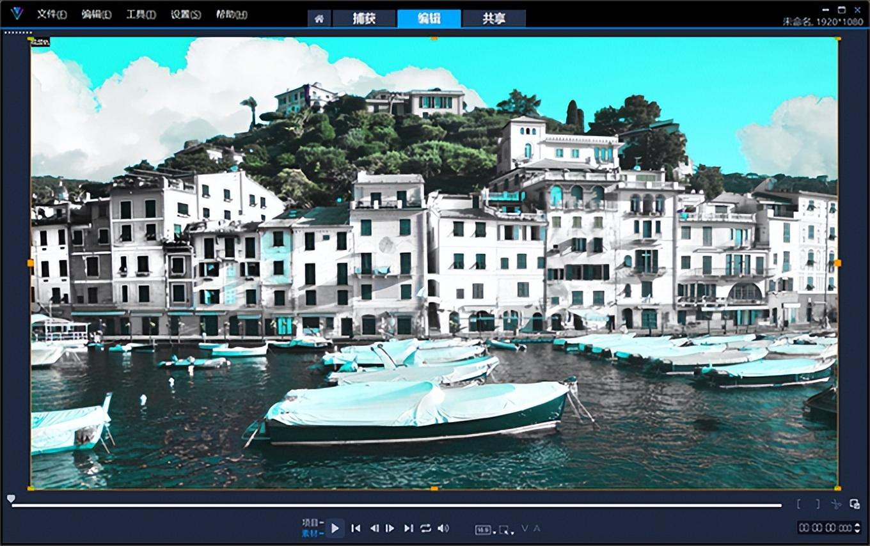Screen dimensions: 870x546
Task: Set mark-in with left bracket
Action: [798, 504]
